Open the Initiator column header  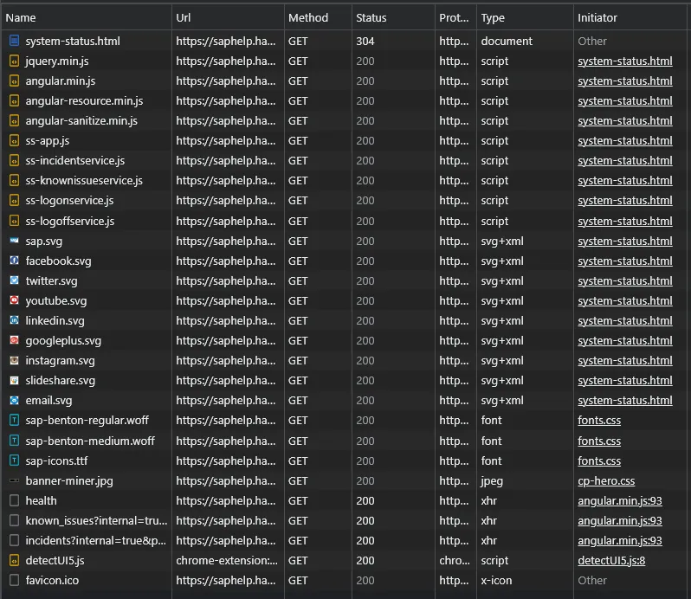tap(597, 17)
